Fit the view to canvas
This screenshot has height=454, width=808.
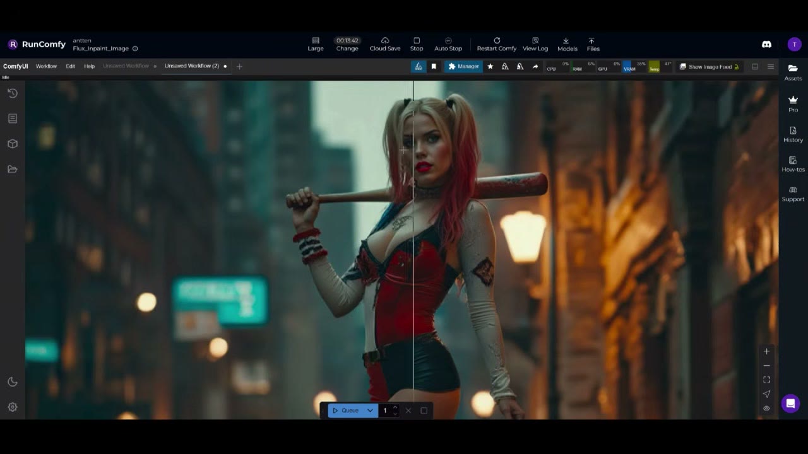(766, 380)
